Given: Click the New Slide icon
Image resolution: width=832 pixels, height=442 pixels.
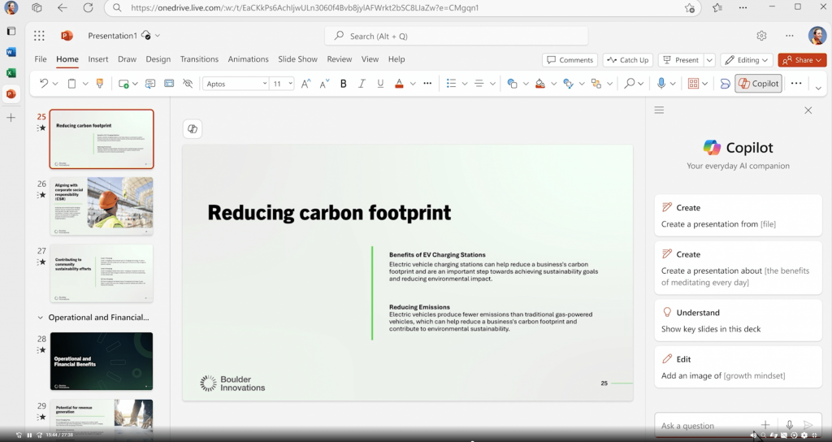Looking at the screenshot, I should tap(123, 84).
